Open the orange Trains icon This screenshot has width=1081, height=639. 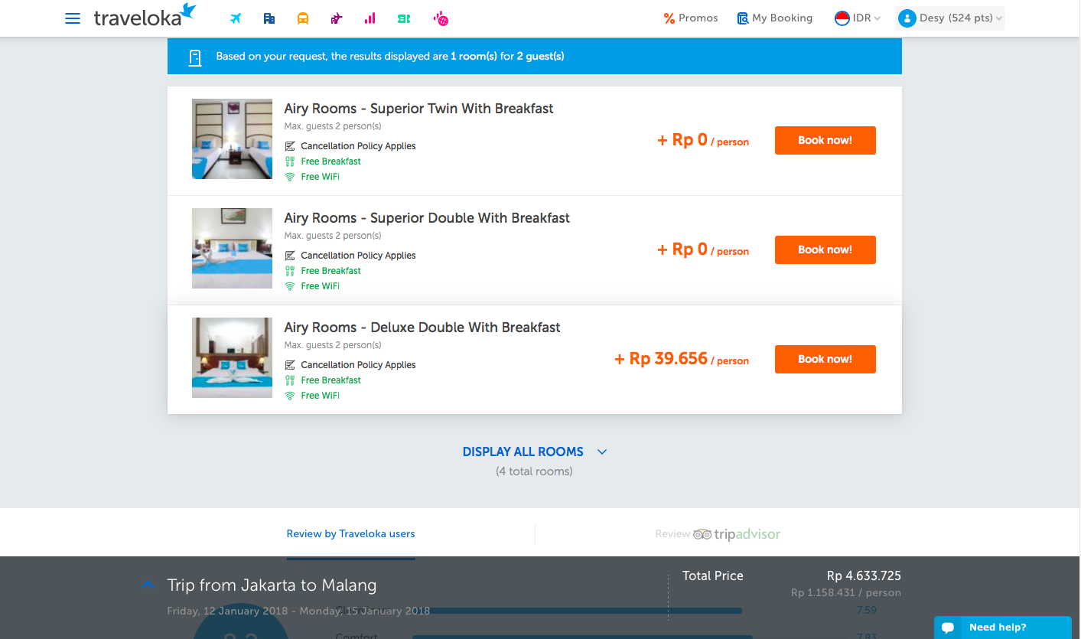tap(303, 18)
